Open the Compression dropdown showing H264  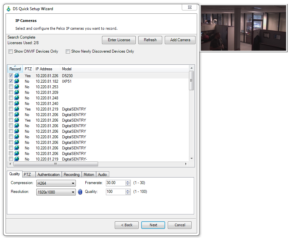[x=56, y=183]
